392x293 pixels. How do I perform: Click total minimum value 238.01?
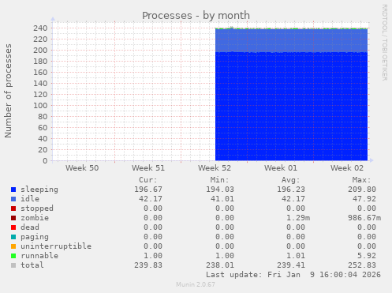coord(220,265)
